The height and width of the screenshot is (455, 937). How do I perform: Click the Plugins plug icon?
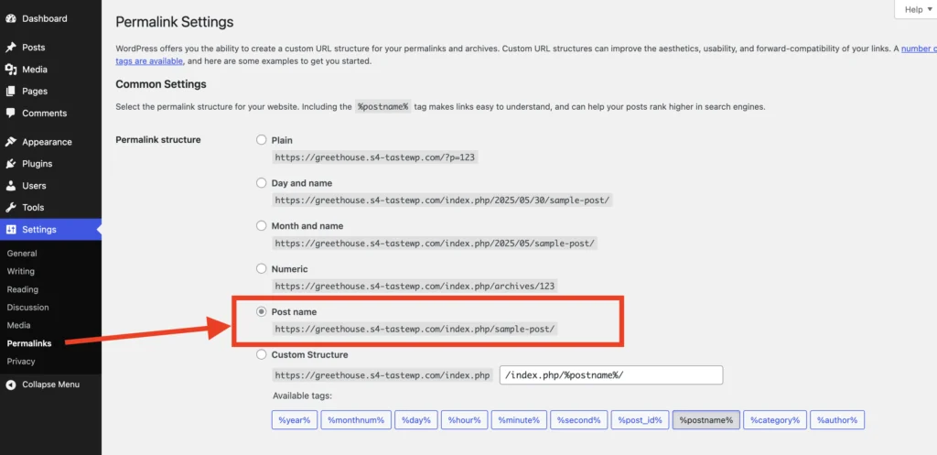pyautogui.click(x=11, y=164)
